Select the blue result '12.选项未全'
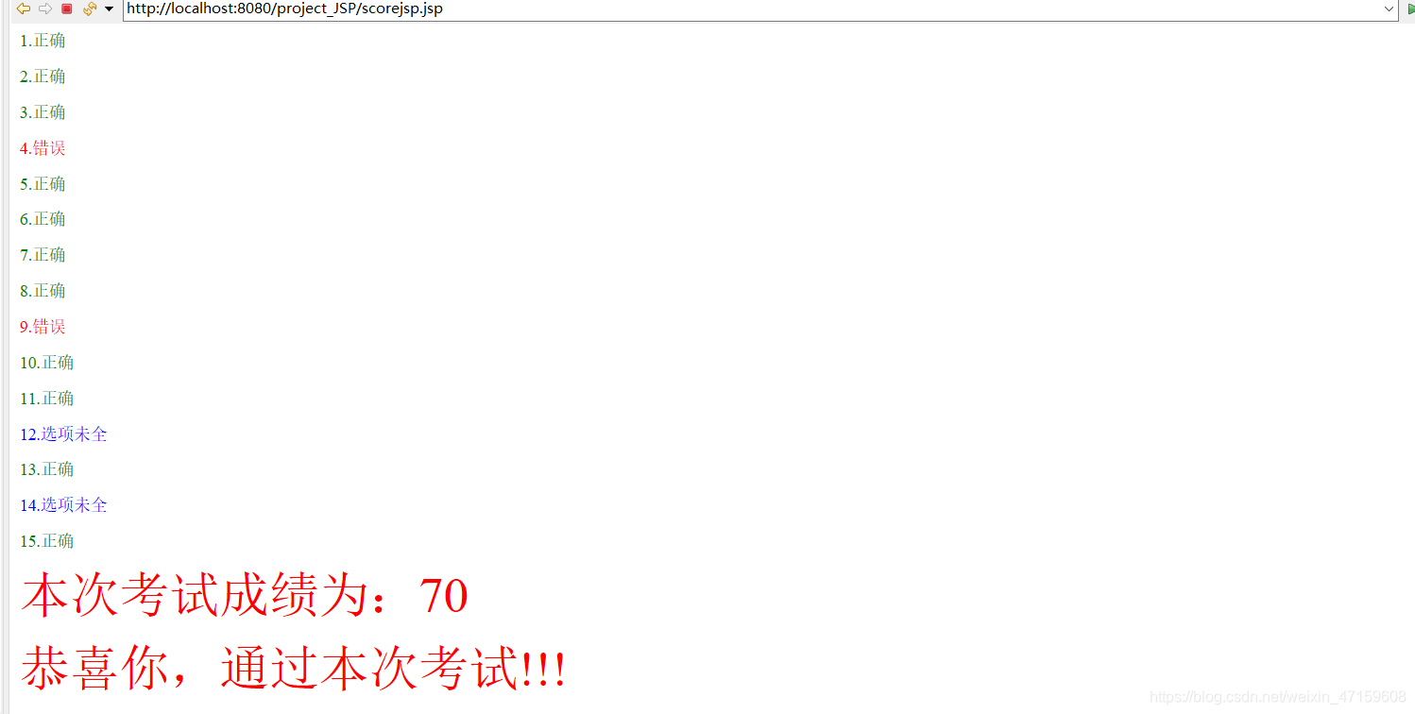Screen dimensions: 1415x714 [x=64, y=434]
